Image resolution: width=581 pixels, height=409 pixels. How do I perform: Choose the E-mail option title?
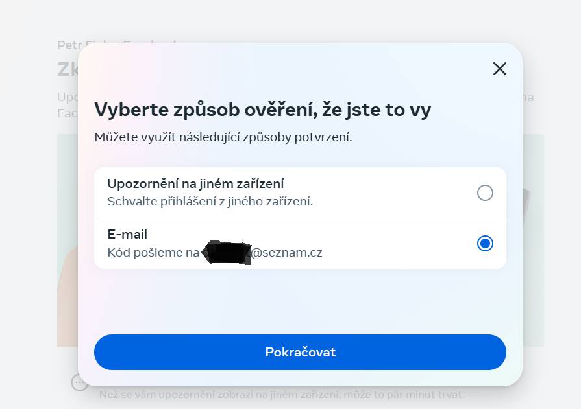(x=127, y=234)
